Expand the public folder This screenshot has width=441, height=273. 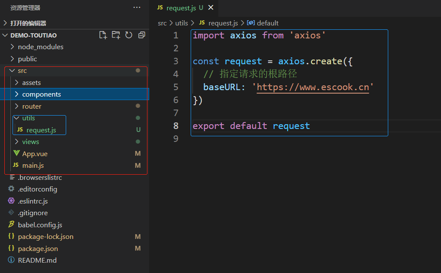tap(27, 59)
